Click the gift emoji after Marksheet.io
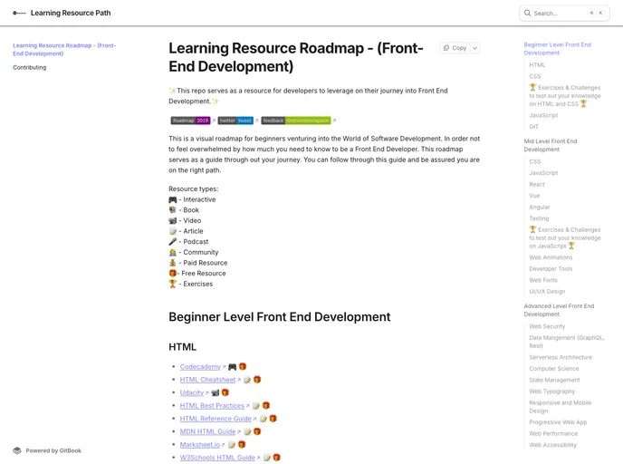 [242, 445]
